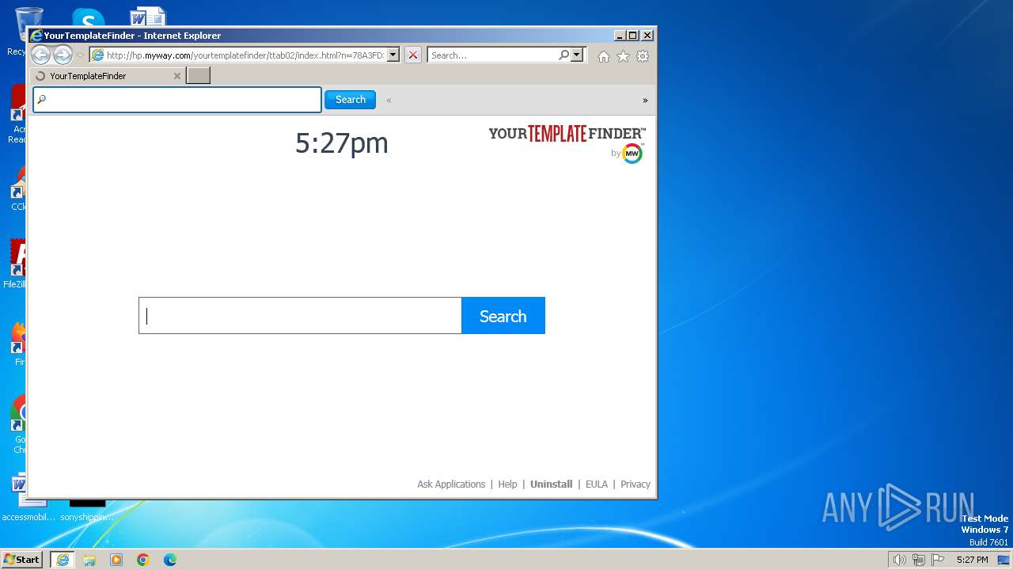Click the blue toolbar Search button

pos(350,100)
